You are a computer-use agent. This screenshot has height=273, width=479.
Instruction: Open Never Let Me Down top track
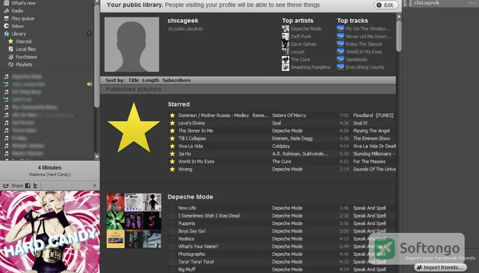click(x=368, y=37)
